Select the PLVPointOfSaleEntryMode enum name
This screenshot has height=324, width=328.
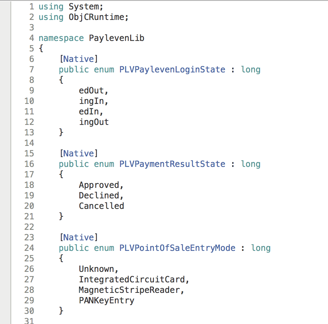(x=177, y=248)
